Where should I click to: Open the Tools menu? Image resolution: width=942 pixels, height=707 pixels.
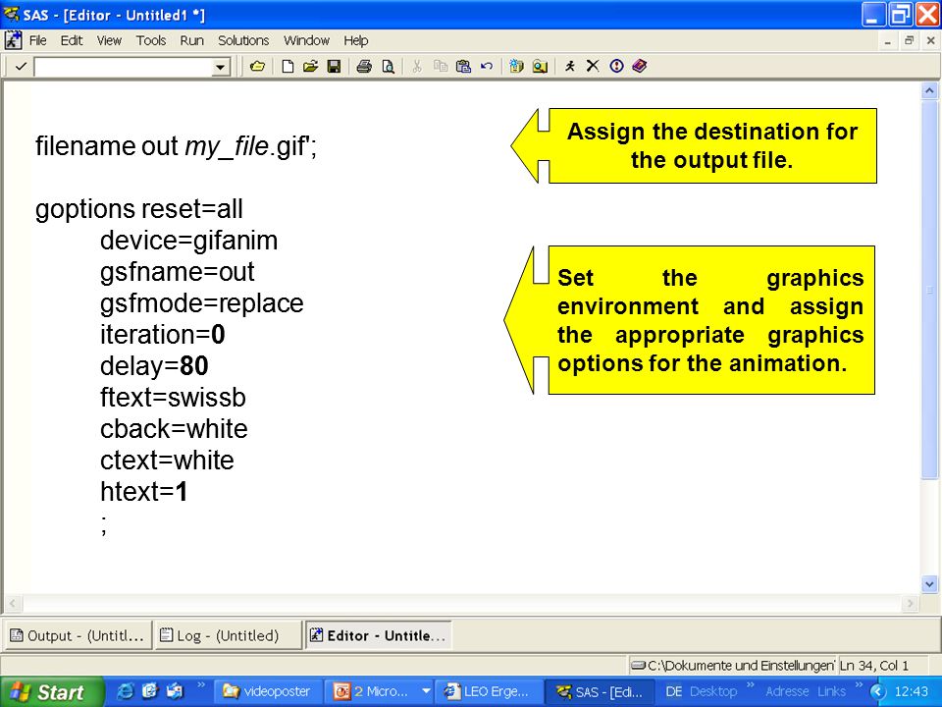(x=151, y=40)
